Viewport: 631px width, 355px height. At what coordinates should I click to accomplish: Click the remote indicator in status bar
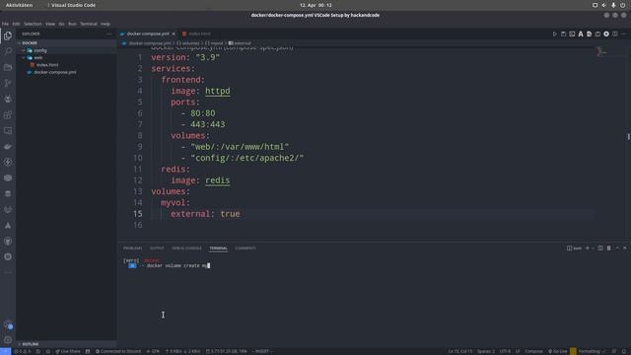click(5, 351)
